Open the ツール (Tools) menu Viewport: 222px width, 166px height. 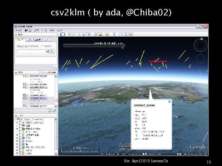(x=44, y=30)
